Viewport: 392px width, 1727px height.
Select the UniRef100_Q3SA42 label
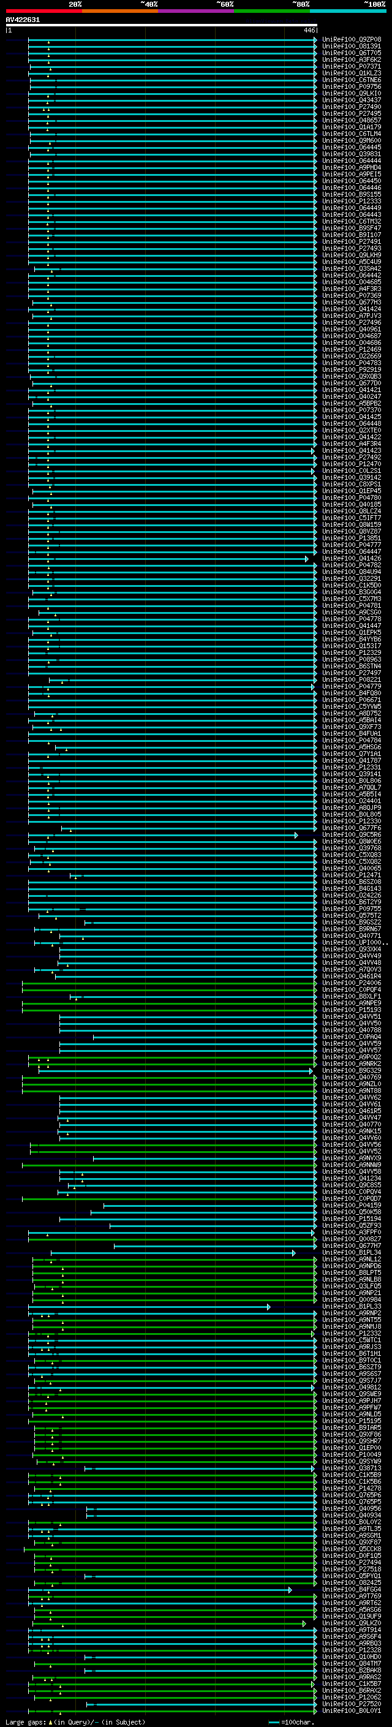351,268
